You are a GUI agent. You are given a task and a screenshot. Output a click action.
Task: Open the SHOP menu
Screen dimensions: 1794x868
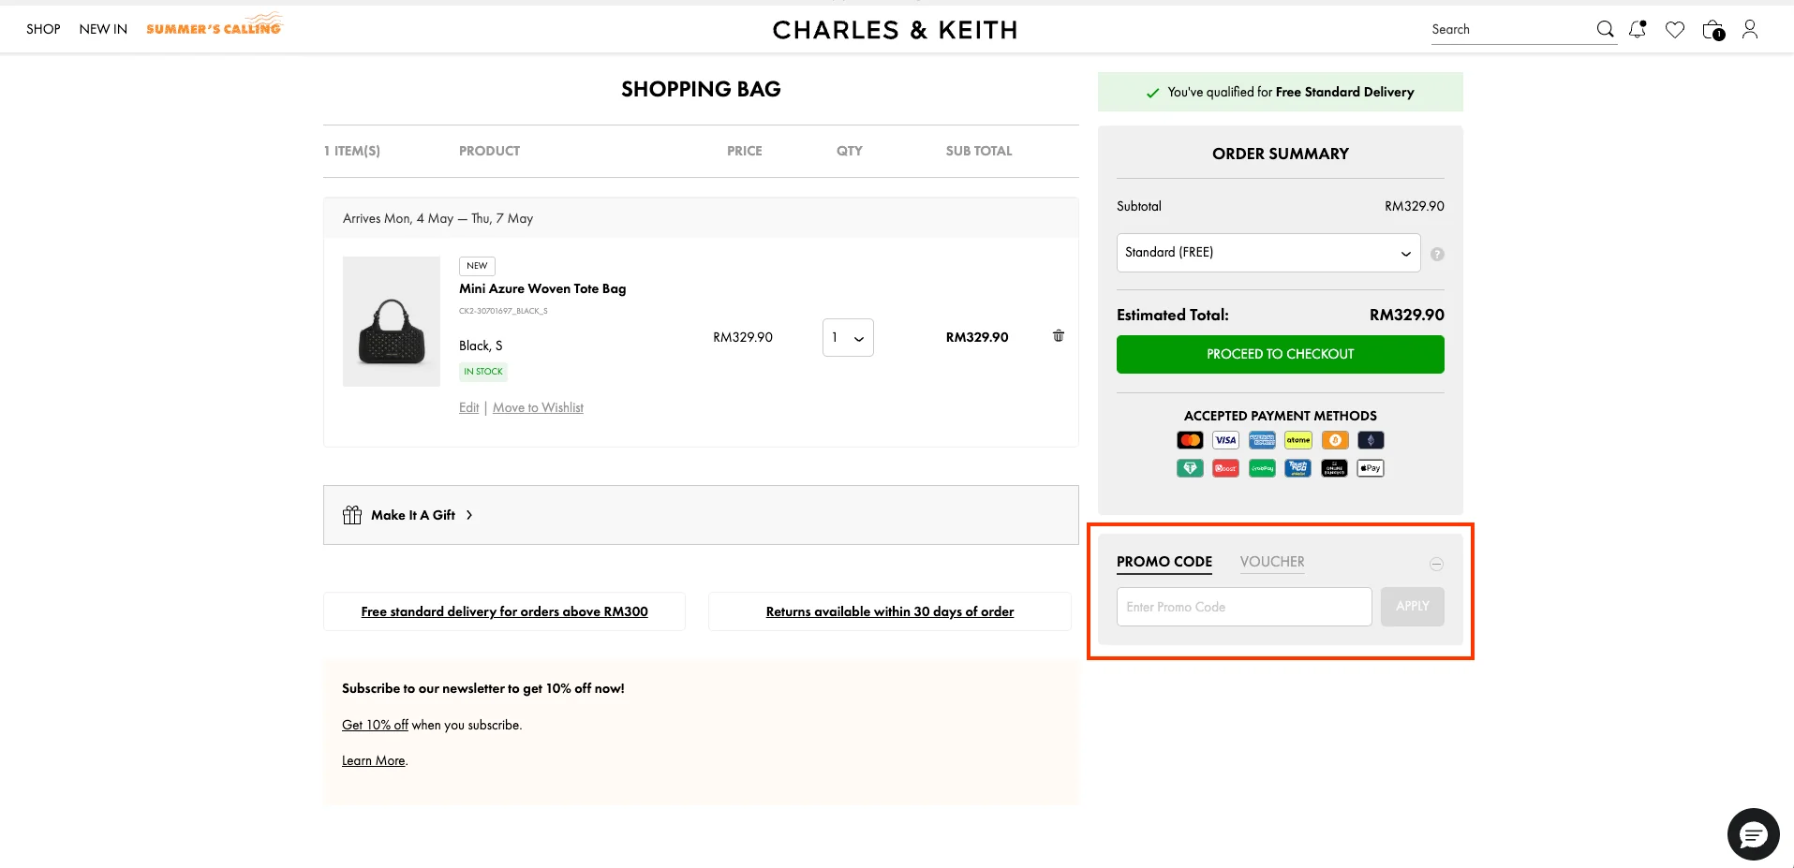[x=43, y=29]
